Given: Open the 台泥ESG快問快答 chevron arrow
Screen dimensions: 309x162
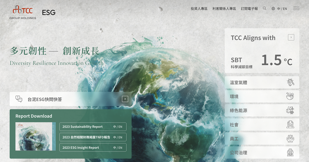Looking at the screenshot, I should pyautogui.click(x=125, y=99).
